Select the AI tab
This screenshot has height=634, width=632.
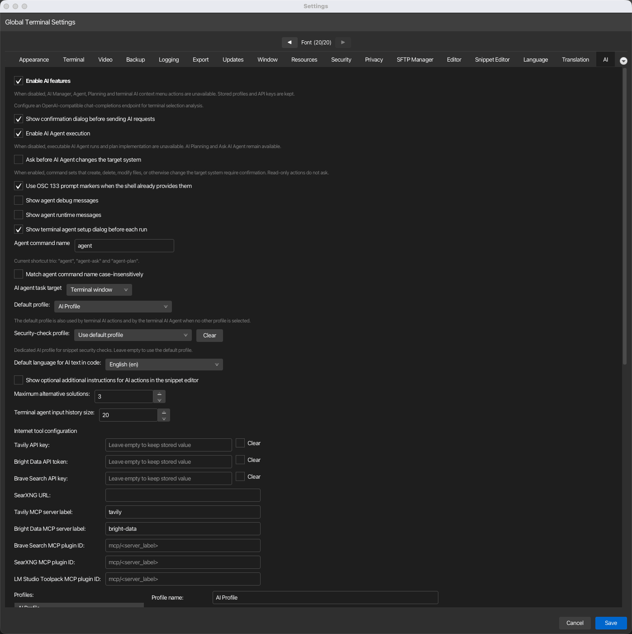(x=605, y=60)
